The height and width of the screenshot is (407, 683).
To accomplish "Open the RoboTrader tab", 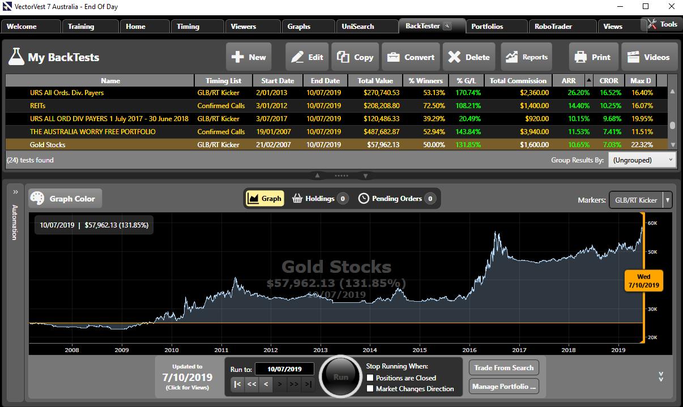I will pyautogui.click(x=562, y=27).
